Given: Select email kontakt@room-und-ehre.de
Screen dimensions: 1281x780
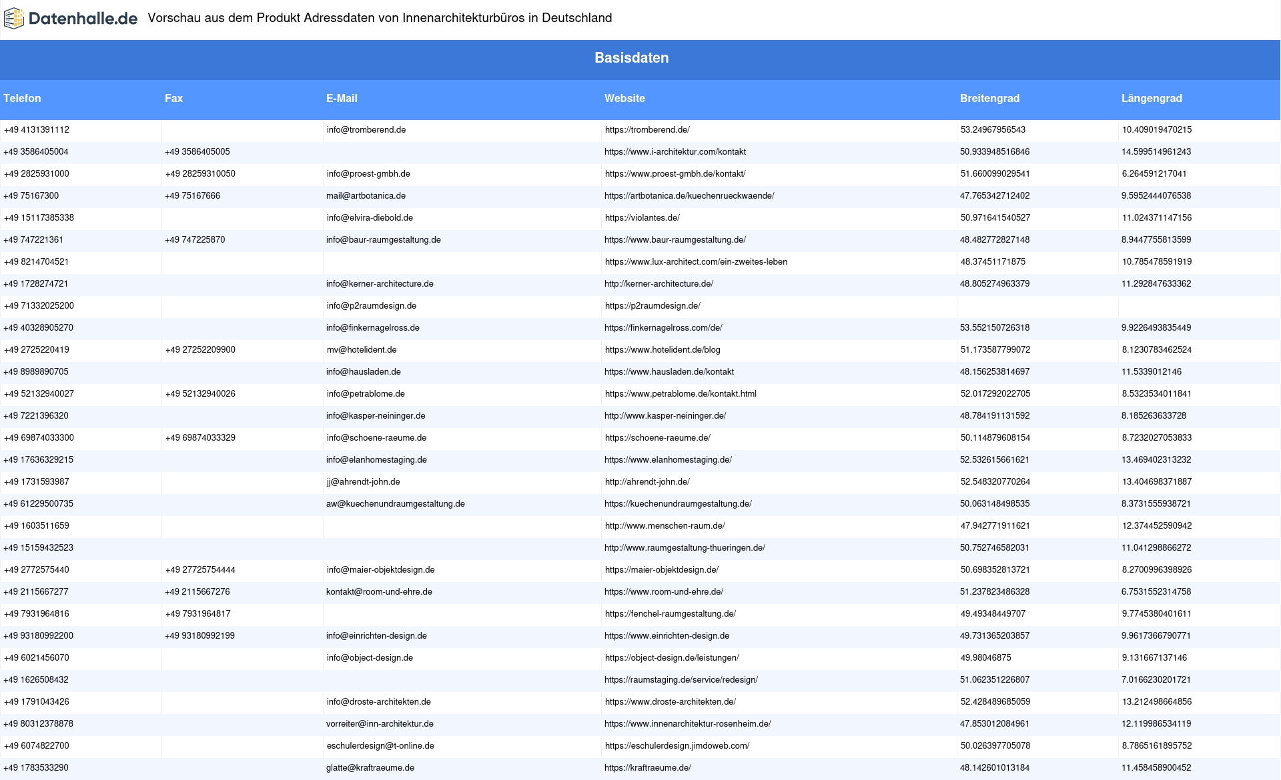Looking at the screenshot, I should pos(379,592).
